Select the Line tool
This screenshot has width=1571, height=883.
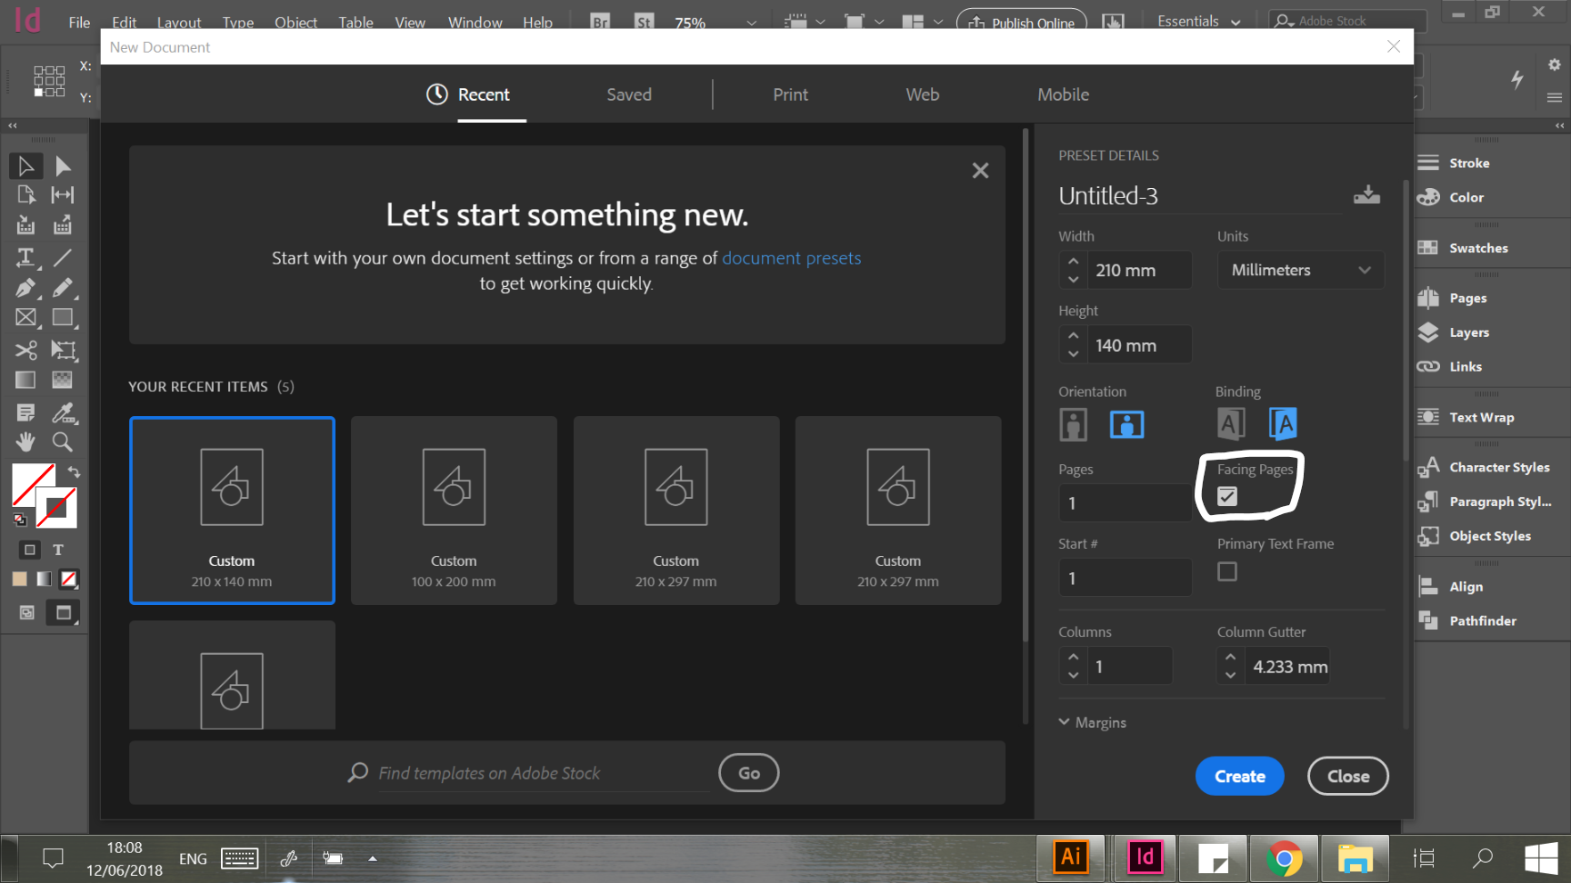63,258
